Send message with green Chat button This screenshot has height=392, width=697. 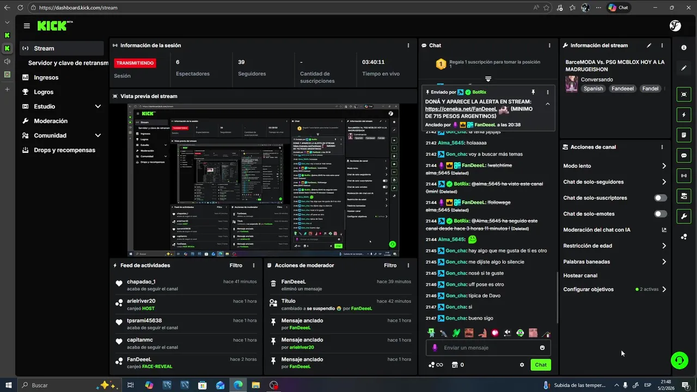tap(541, 365)
